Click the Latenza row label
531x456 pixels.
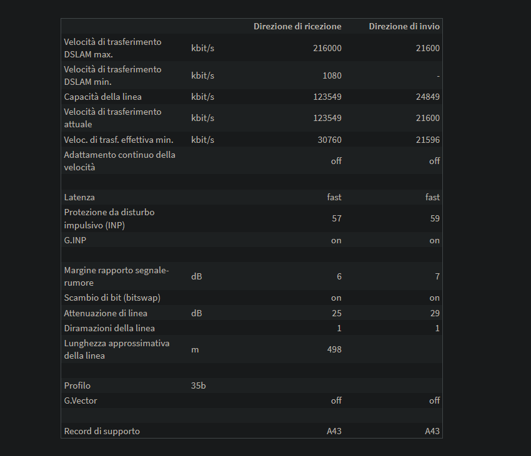point(79,197)
